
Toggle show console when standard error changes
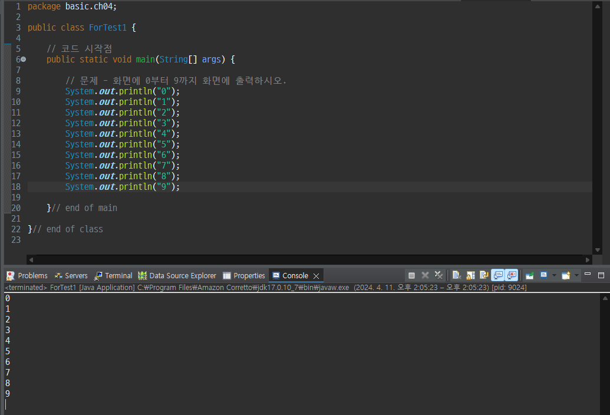point(512,275)
